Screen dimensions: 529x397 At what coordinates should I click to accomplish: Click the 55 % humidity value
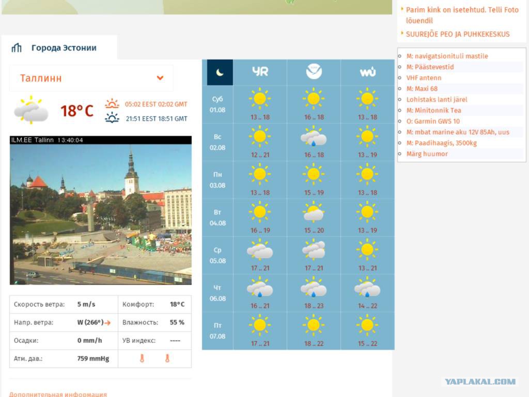177,323
